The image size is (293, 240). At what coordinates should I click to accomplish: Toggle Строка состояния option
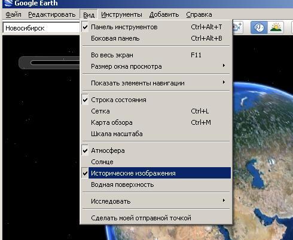point(156,100)
